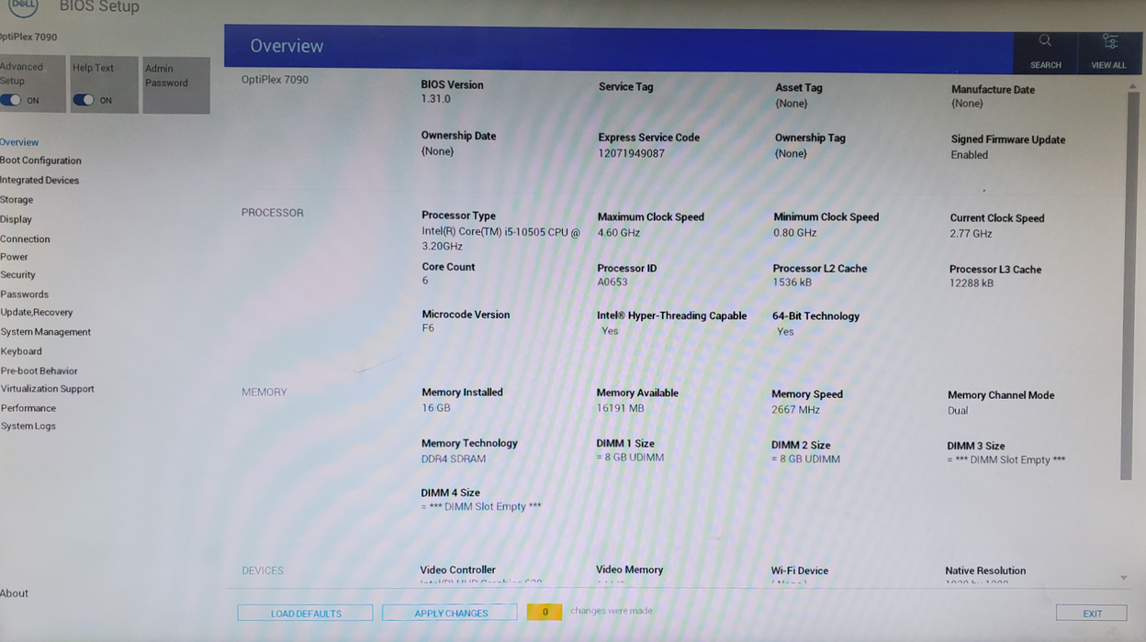This screenshot has width=1146, height=642.
Task: Click the Intel Core i5-10505 processor type
Action: (x=501, y=239)
